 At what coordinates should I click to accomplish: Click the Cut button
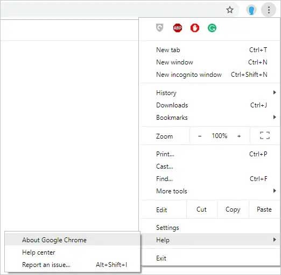202,209
